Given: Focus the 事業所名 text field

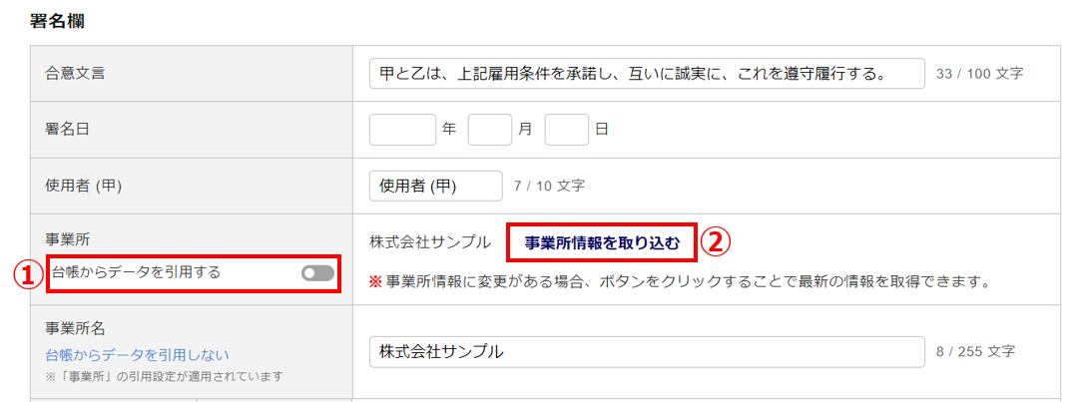Looking at the screenshot, I should tap(647, 352).
